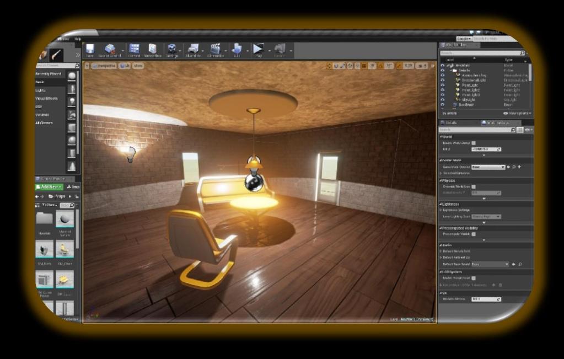Screen dimensions: 564x359
Task: Click the World Outliner search field
Action: tap(482, 53)
